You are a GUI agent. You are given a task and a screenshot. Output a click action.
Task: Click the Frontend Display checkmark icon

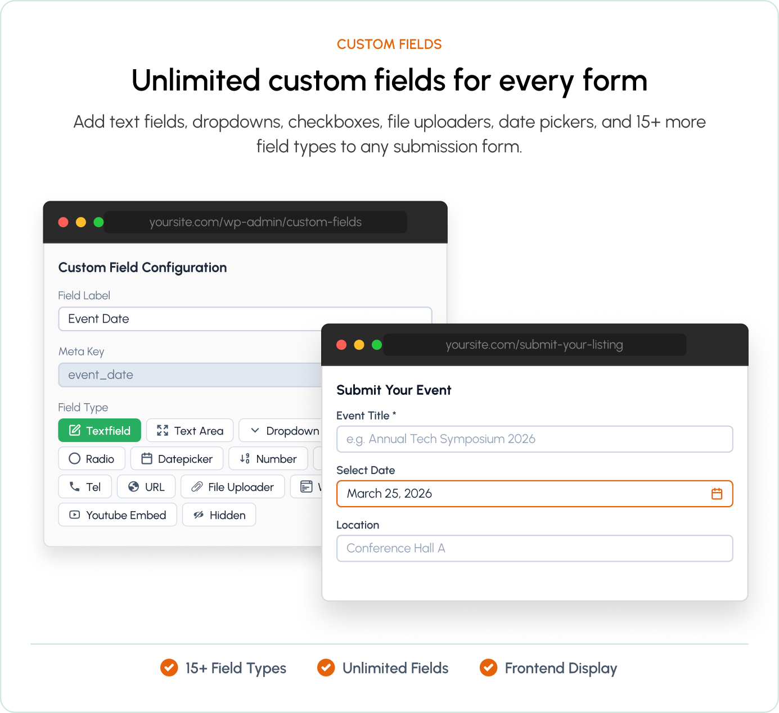(488, 667)
